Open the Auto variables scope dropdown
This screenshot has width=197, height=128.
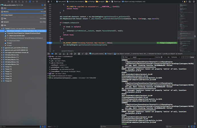[x=50, y=127]
